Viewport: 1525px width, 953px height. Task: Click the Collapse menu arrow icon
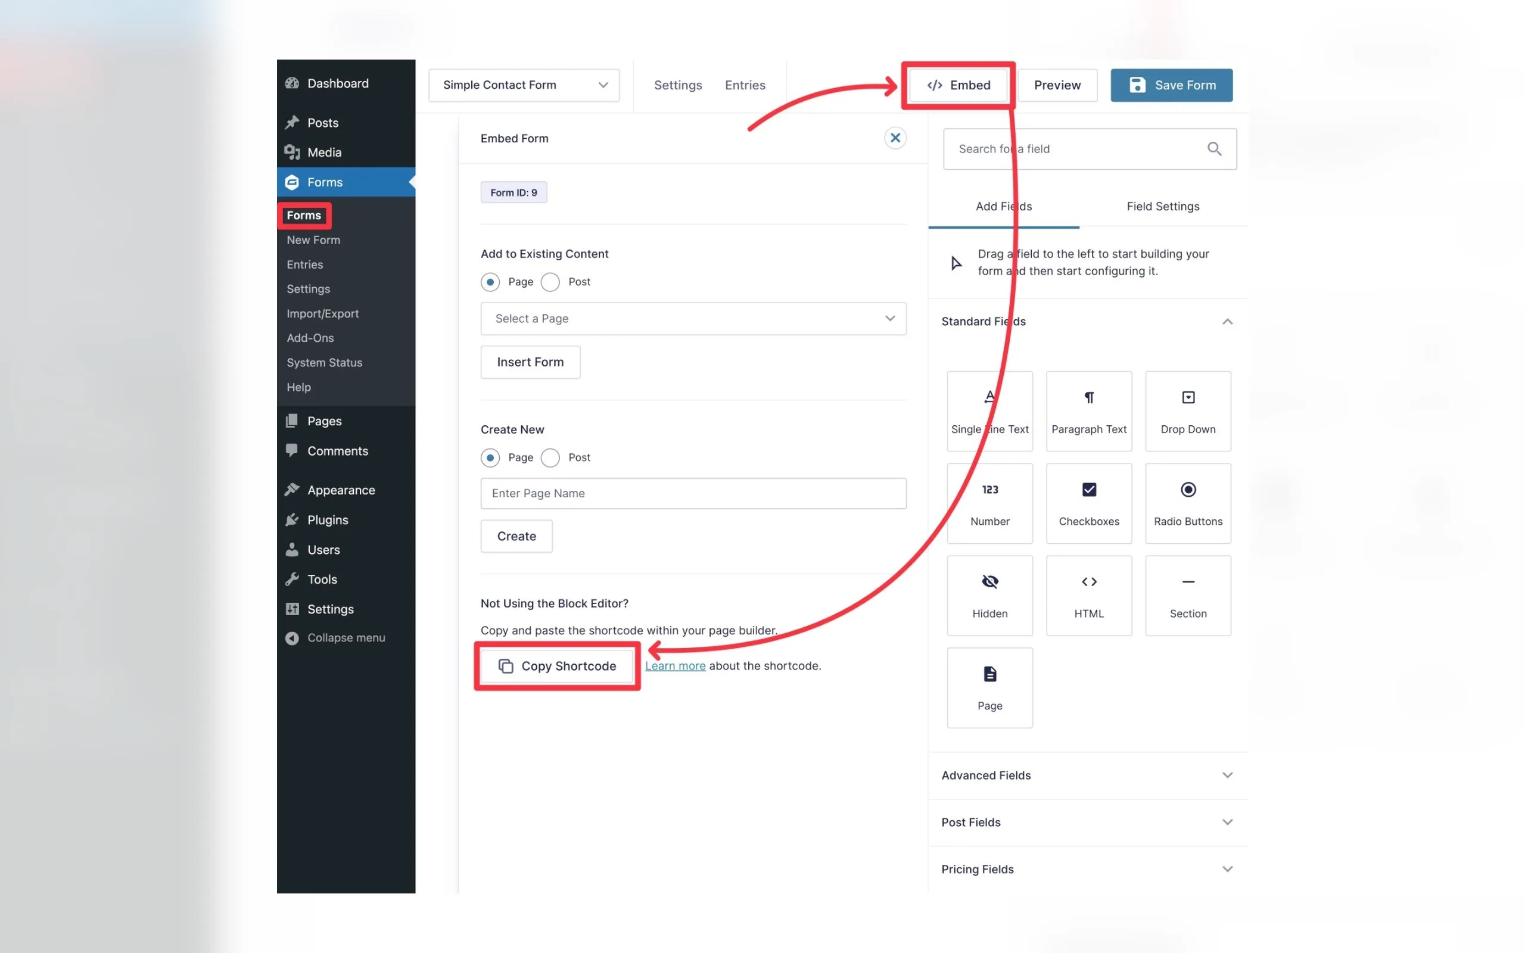292,638
